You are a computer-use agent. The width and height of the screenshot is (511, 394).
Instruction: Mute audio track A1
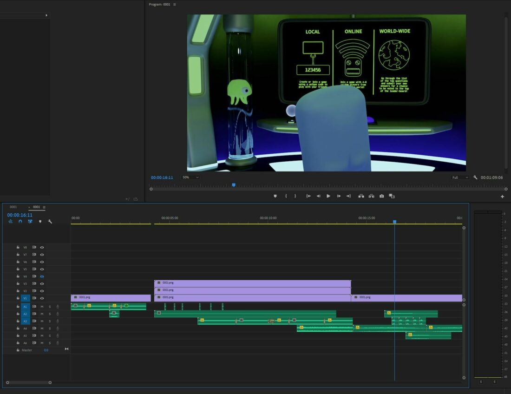point(42,307)
